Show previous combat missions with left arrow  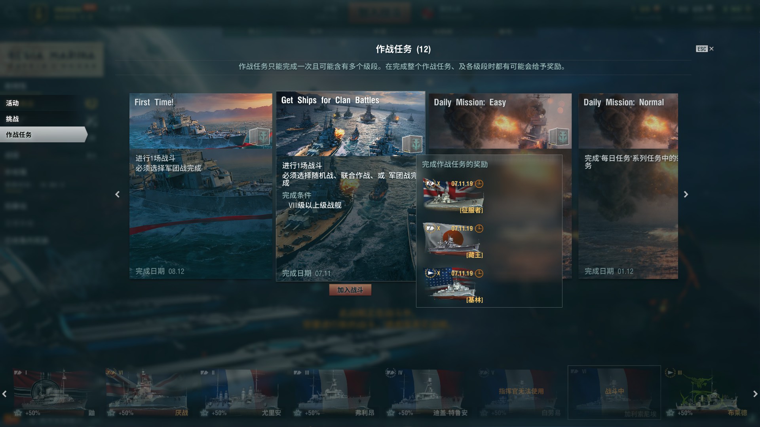[117, 194]
